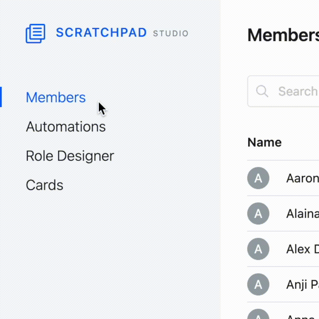Screen dimensions: 319x319
Task: Select the member row for Aaron
Action: point(301,178)
